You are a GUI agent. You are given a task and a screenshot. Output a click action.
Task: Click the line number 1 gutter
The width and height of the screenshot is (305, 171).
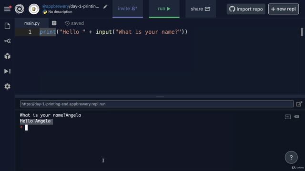pyautogui.click(x=30, y=32)
